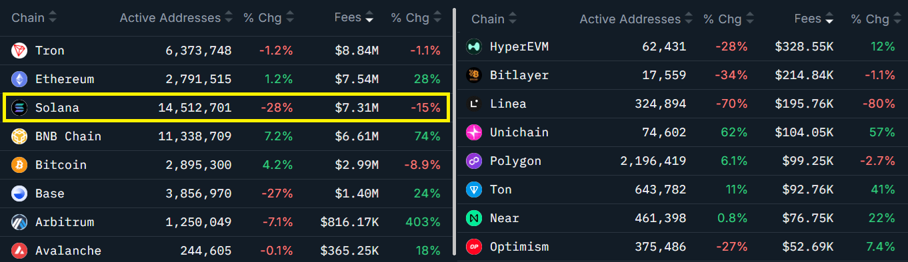
Task: Select the Base chain row name
Action: (50, 194)
